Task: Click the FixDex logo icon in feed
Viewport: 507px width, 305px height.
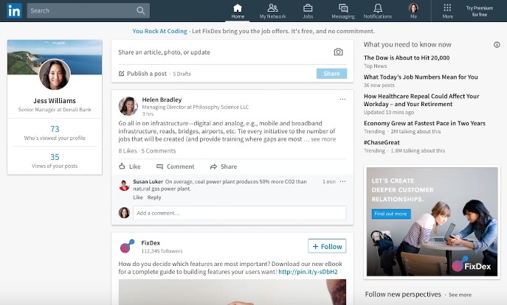Action: pos(127,246)
